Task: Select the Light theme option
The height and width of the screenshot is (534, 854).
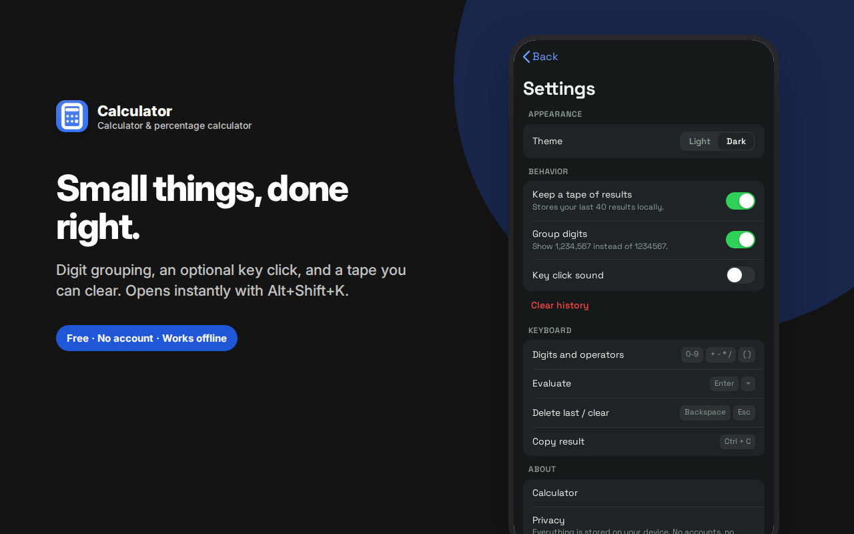Action: (700, 141)
